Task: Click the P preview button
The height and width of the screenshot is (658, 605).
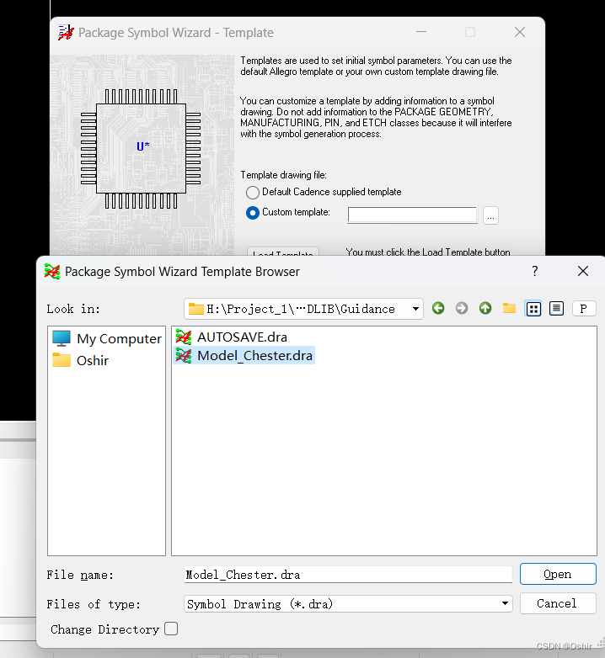Action: tap(584, 309)
